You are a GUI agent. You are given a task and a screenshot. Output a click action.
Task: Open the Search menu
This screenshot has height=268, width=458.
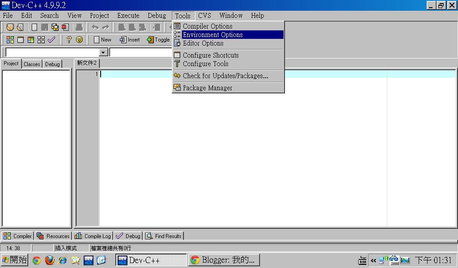coord(49,16)
